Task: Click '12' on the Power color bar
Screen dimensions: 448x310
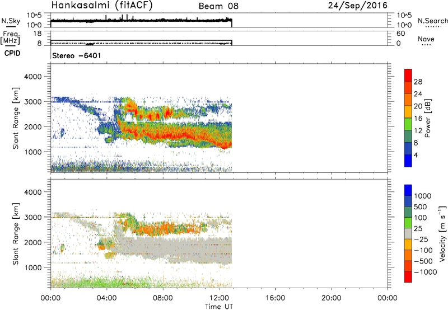Action: coord(418,131)
